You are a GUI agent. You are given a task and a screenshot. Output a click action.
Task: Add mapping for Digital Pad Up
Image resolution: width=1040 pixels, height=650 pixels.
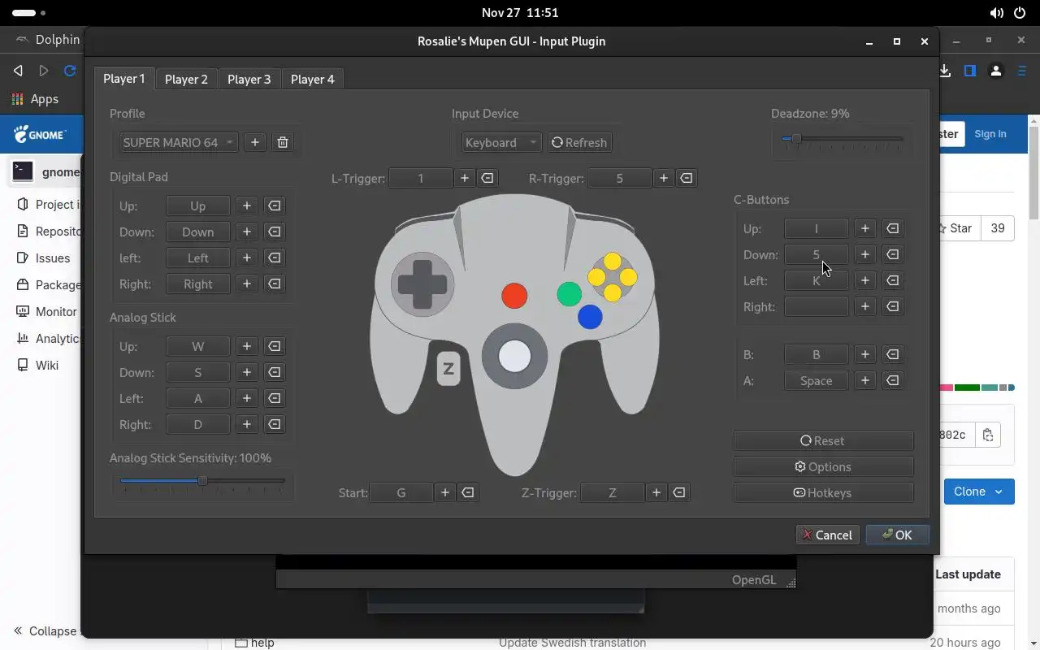pyautogui.click(x=247, y=206)
